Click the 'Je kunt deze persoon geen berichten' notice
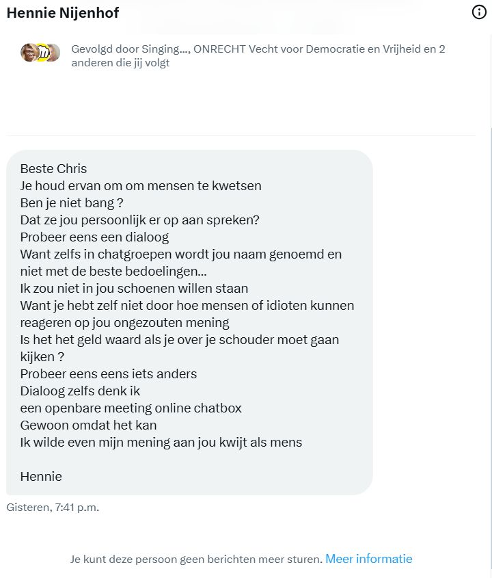Screen dimensions: 492x578 click(x=196, y=560)
